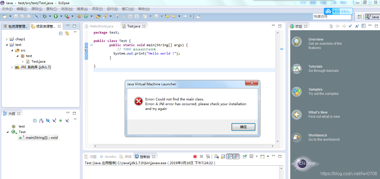The width and height of the screenshot is (380, 179).
Task: Click the Skip All Breakpoints icon
Action: click(x=36, y=17)
